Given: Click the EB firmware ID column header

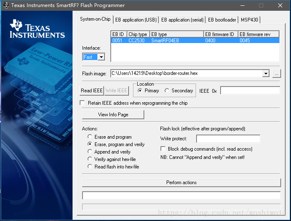Looking at the screenshot, I should (221, 34).
